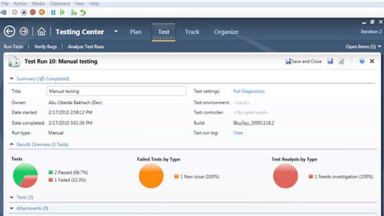Close the Test Run 10 panel

coord(372,61)
